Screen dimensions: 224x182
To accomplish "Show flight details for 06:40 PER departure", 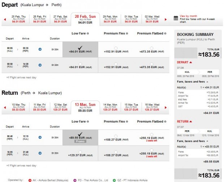I will pos(40,137).
